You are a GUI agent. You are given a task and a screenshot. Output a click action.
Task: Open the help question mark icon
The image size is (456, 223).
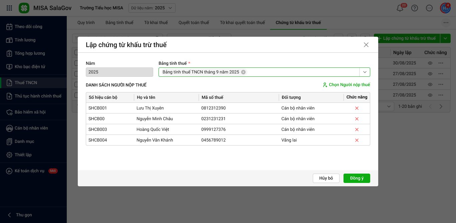click(x=415, y=8)
